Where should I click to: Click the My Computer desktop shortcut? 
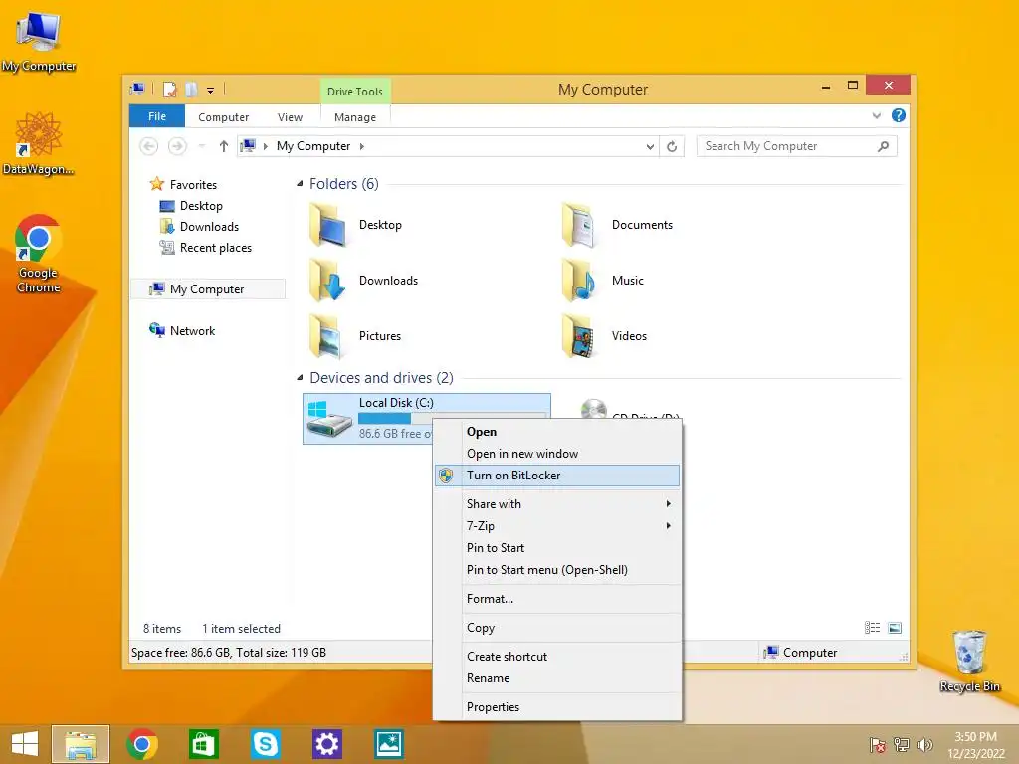pos(39,42)
